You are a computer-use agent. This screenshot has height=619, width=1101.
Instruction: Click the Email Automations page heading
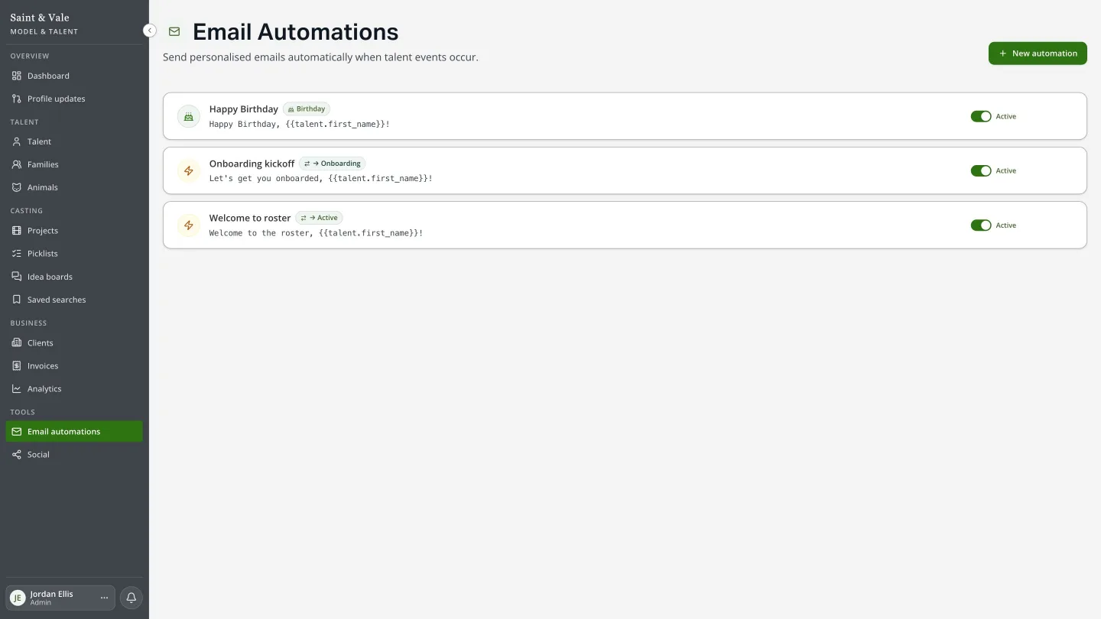pos(296,32)
